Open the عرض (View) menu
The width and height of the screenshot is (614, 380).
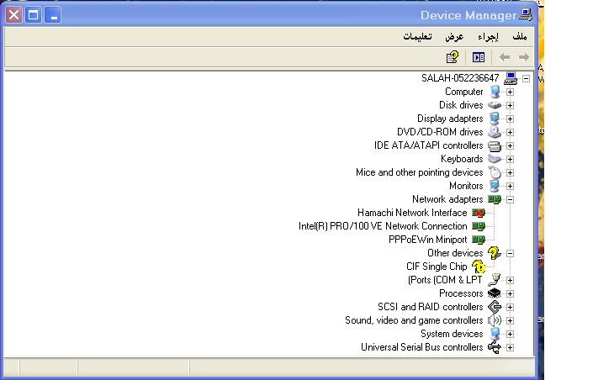click(x=454, y=37)
